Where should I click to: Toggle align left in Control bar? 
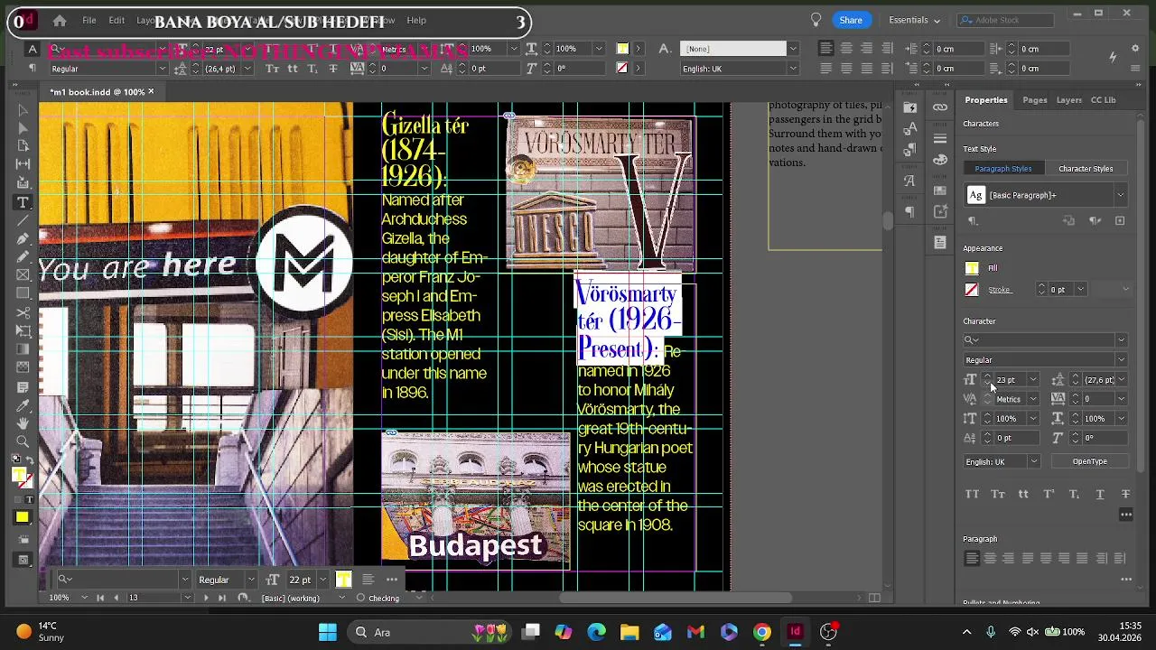pyautogui.click(x=827, y=49)
